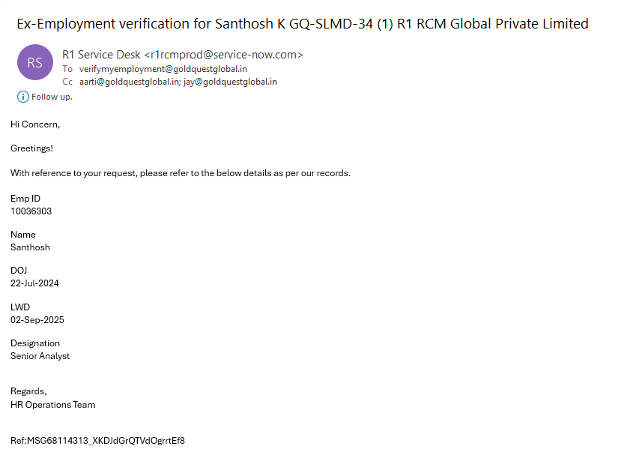Click the Hi Concern salutation line
The height and width of the screenshot is (464, 636).
pyautogui.click(x=35, y=124)
